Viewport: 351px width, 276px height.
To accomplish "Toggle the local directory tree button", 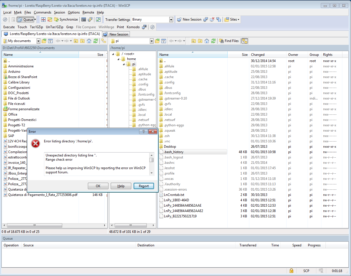I will (104, 41).
